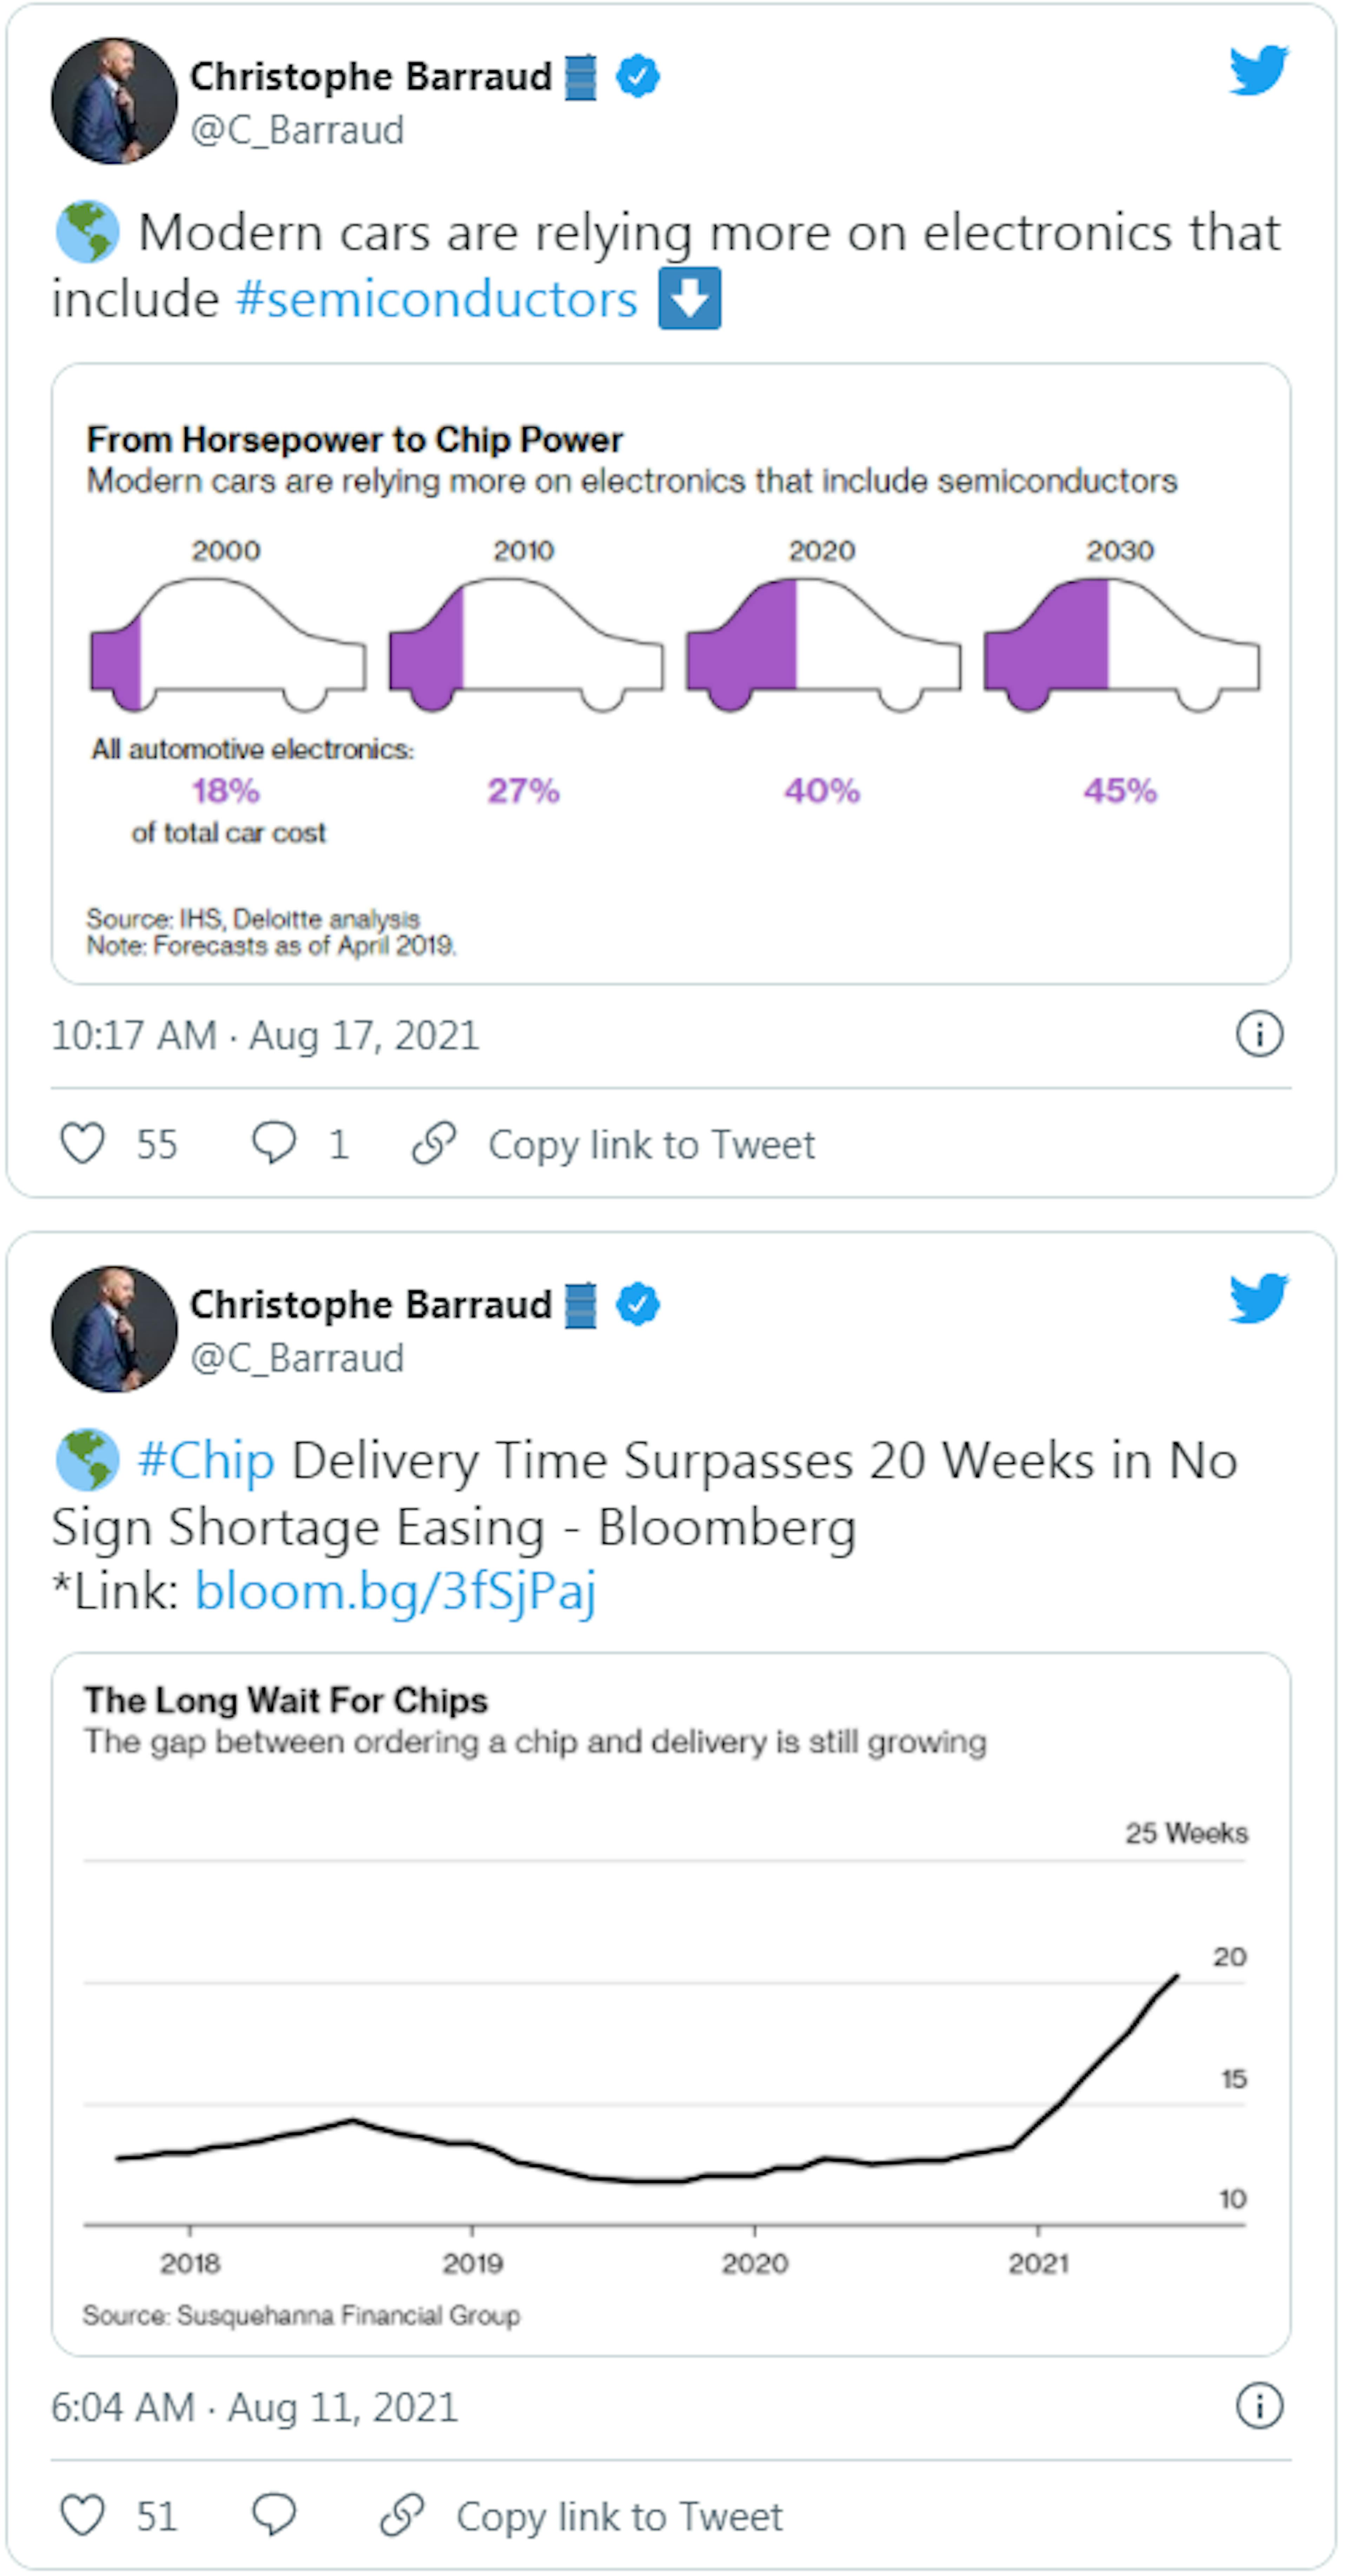Open Christophe Barraud's avatar in second tweet
Image resolution: width=1348 pixels, height=2576 pixels.
tap(114, 1329)
